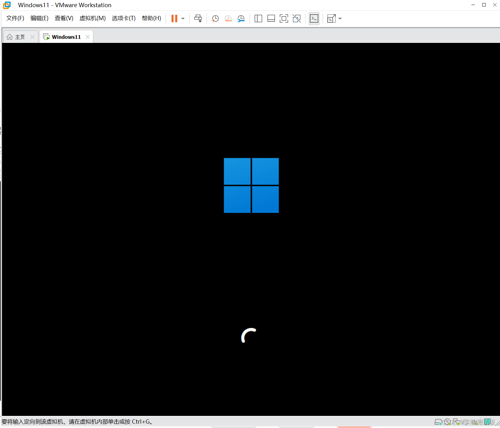This screenshot has width=500, height=428.
Task: Suspend the running virtual machine
Action: (x=174, y=18)
